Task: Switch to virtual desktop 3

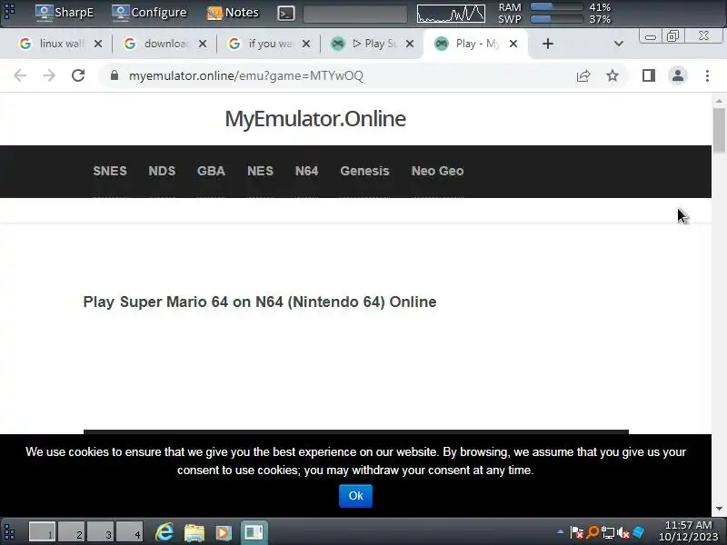Action: click(x=100, y=531)
